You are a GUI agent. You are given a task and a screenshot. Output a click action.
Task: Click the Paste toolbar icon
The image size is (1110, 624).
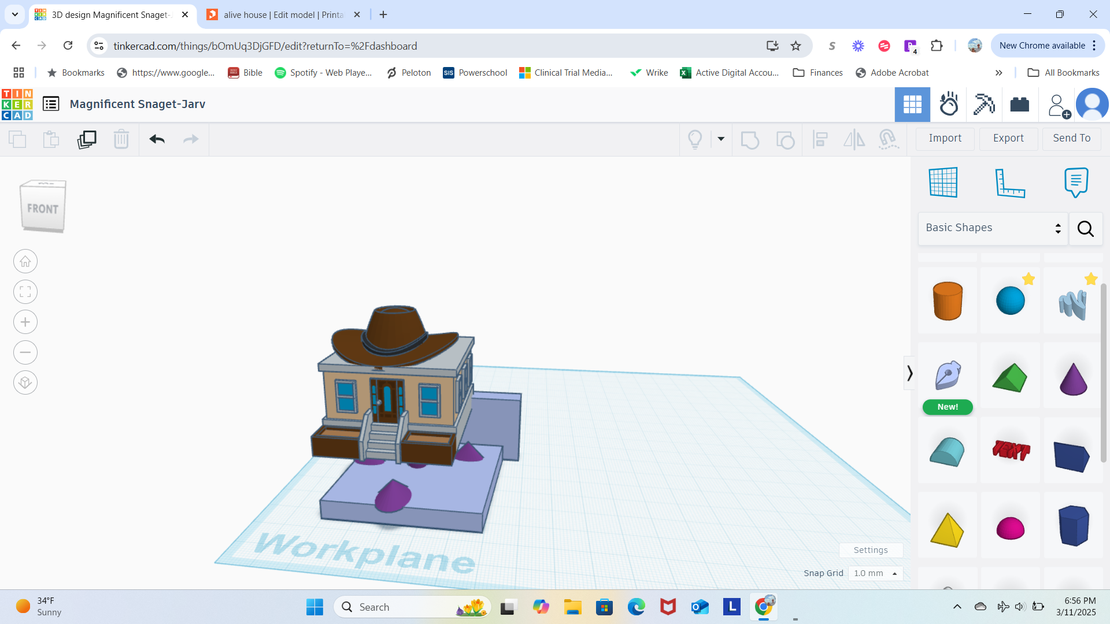coord(51,139)
